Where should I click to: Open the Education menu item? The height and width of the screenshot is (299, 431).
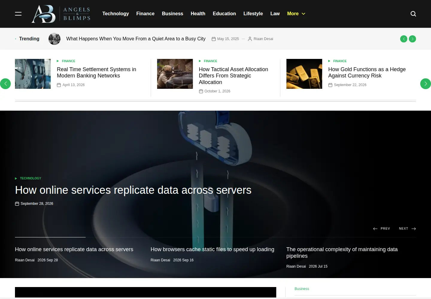224,14
